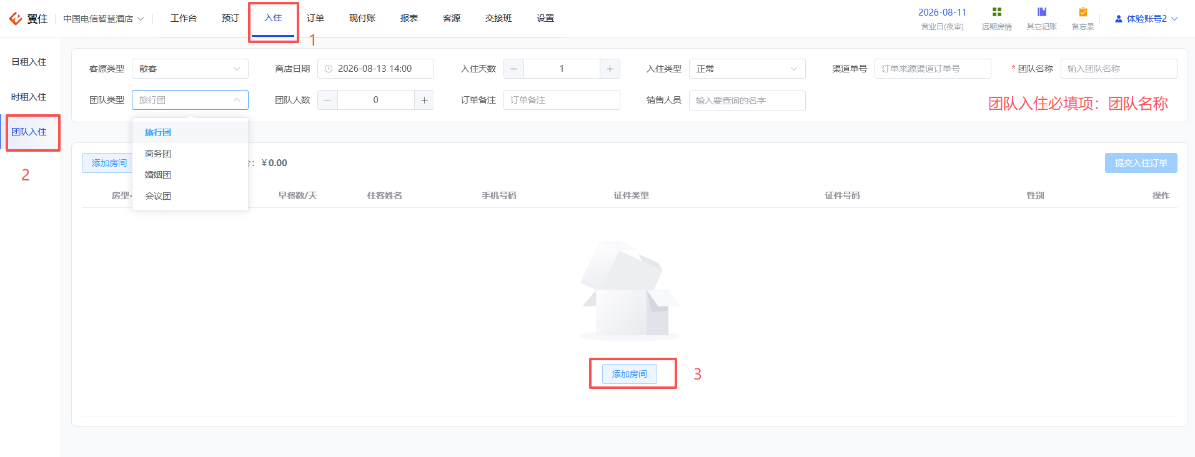
Task: Click the 提交入住订单 button
Action: (1141, 163)
